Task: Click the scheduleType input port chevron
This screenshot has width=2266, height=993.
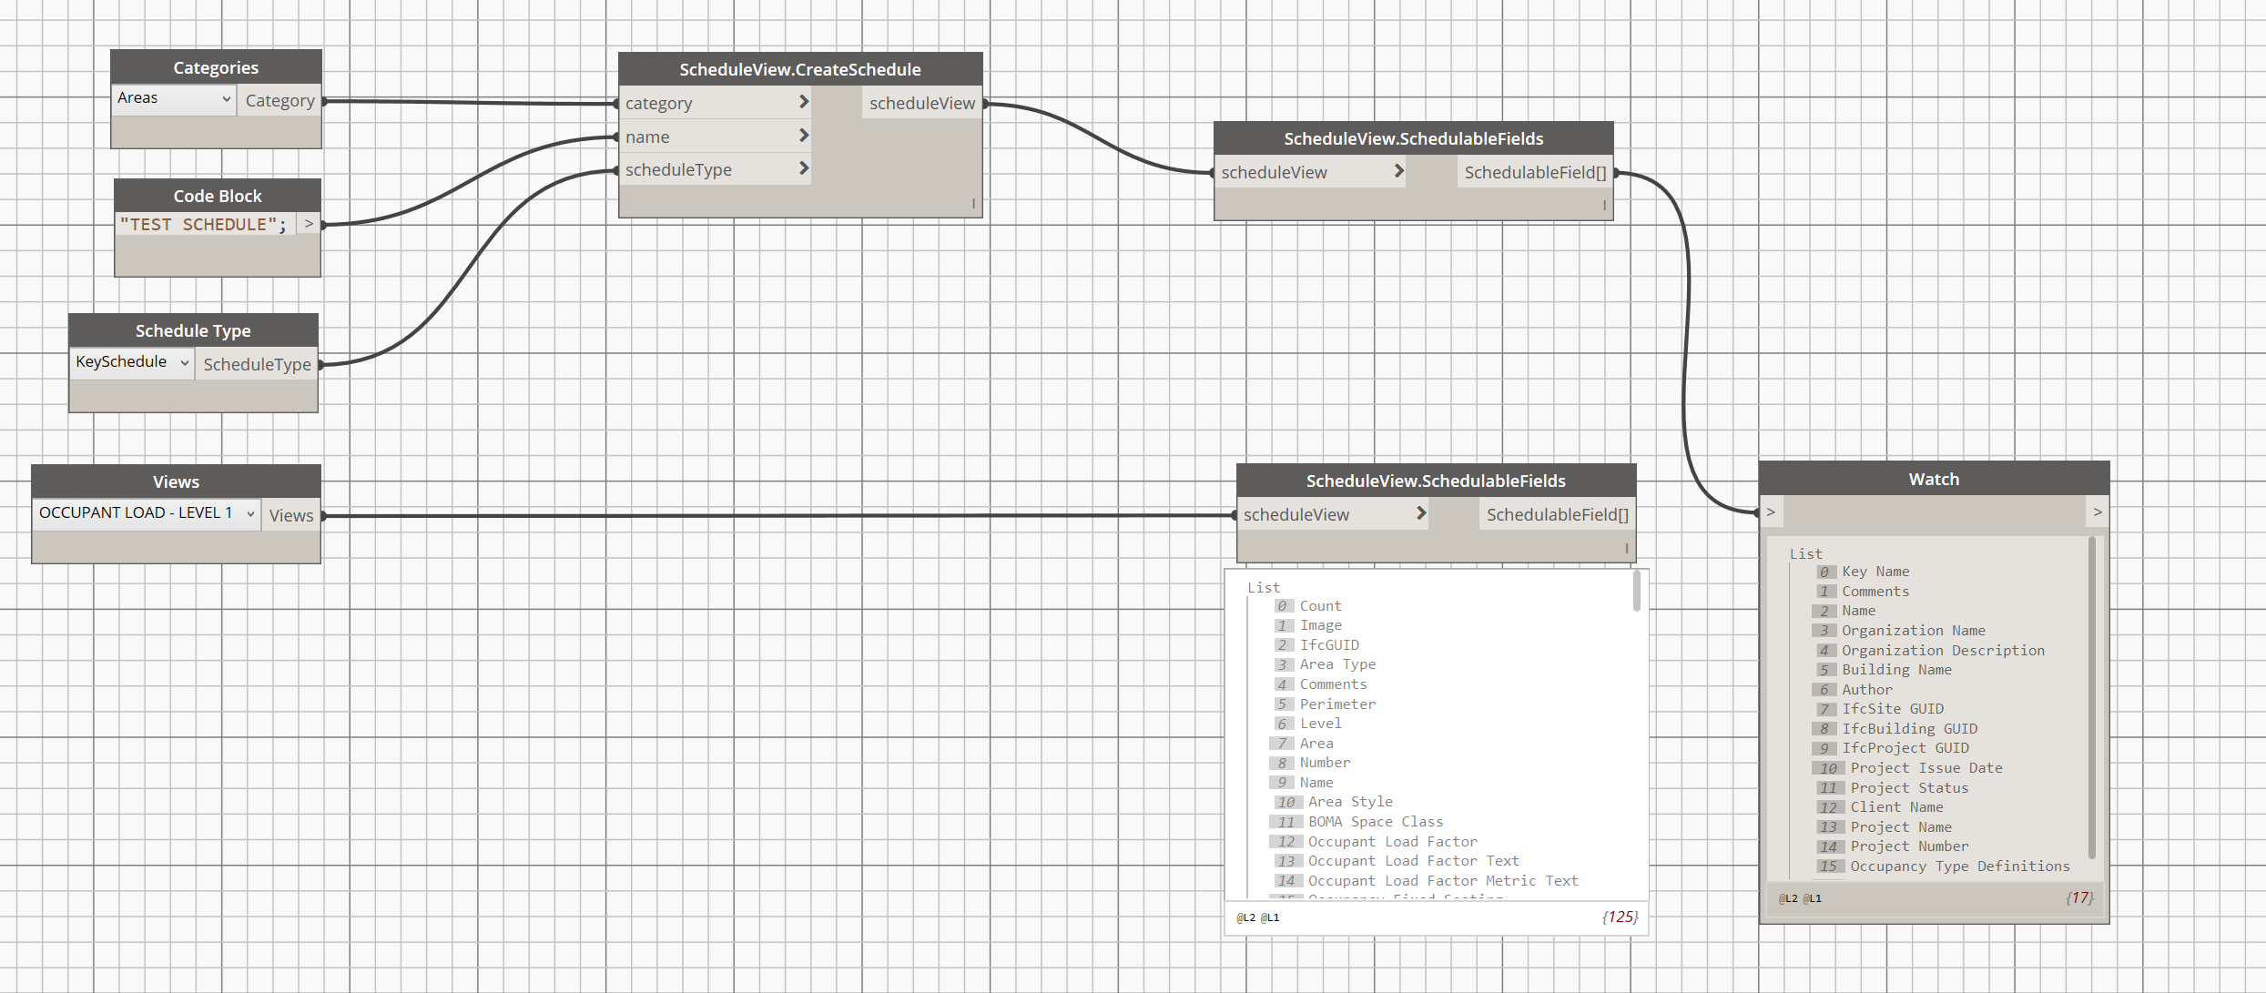Action: coord(803,168)
